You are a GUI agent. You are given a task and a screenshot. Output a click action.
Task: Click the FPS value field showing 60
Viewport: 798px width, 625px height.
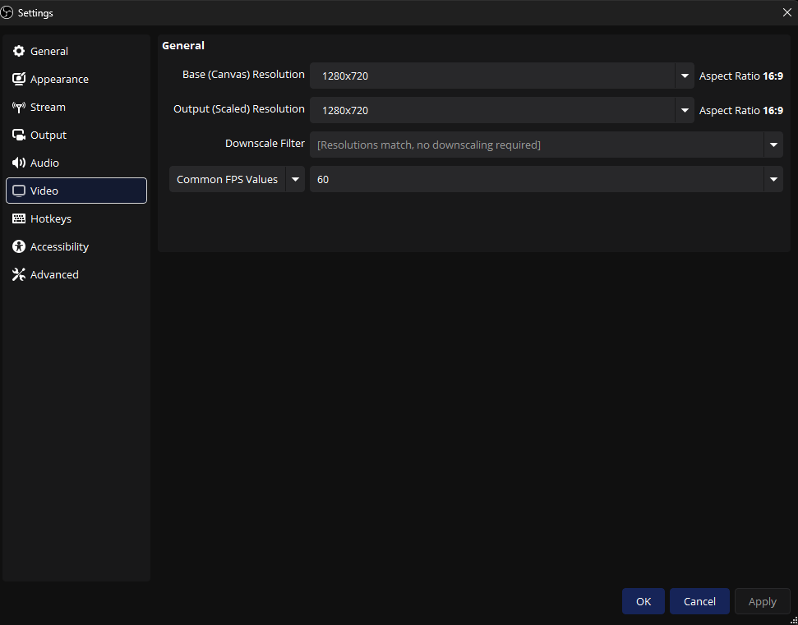coord(537,180)
